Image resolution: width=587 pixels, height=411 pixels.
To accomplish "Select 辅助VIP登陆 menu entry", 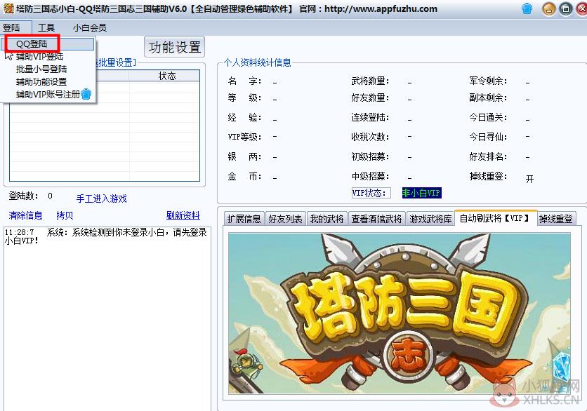I will point(40,57).
